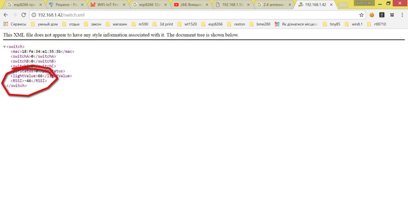Open the Як дізнатися місцезн bookmark
The image size is (408, 221).
(296, 24)
